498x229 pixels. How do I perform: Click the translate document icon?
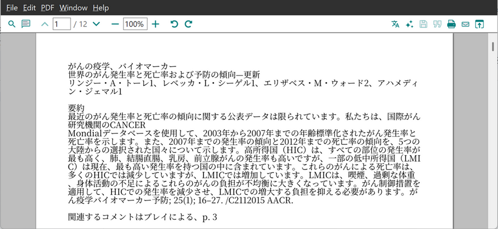tap(396, 24)
